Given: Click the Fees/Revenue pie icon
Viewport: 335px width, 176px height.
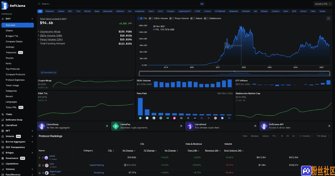Looking at the screenshot, I should click(3, 174).
